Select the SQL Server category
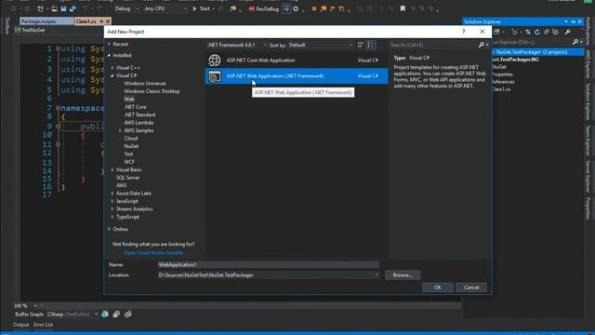This screenshot has width=595, height=335. [x=128, y=178]
